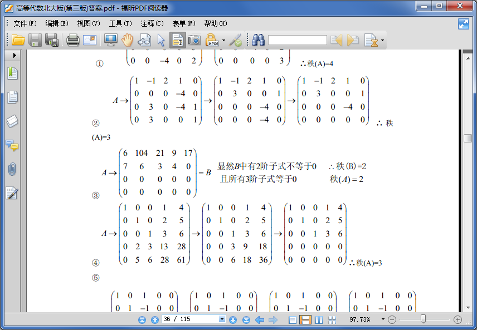Click the vertical scrollbar thumb
The width and height of the screenshot is (477, 330).
(x=468, y=138)
